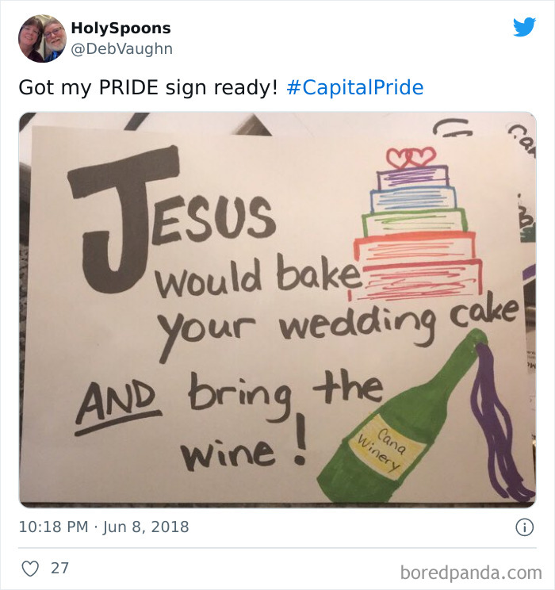
Task: Click the tweet text 'Got my PRIDE sign ready!'
Action: (148, 87)
